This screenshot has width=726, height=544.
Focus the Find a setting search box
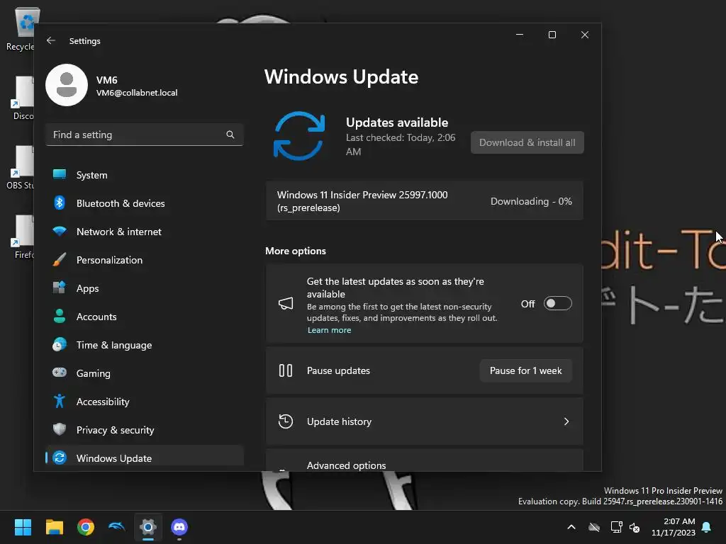145,135
